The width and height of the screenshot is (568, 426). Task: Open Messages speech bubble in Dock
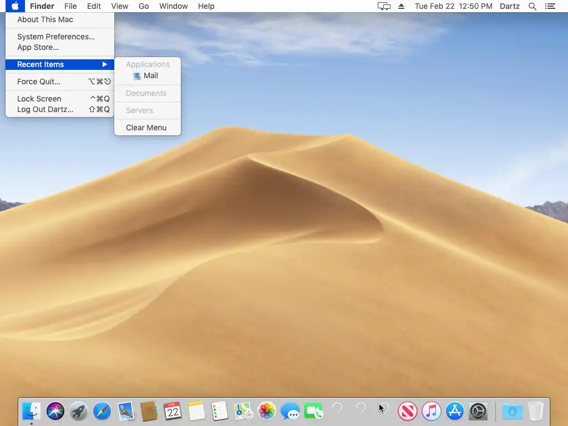pyautogui.click(x=290, y=411)
